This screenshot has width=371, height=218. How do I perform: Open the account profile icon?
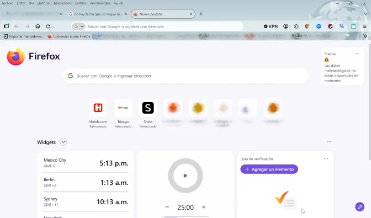click(x=286, y=26)
